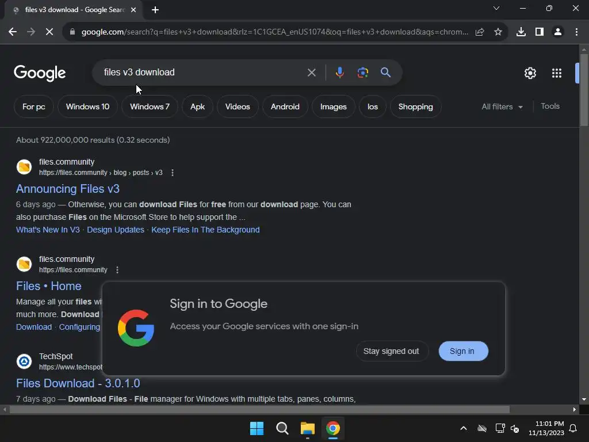
Task: Open What's New In V3 sublink
Action: [48, 230]
